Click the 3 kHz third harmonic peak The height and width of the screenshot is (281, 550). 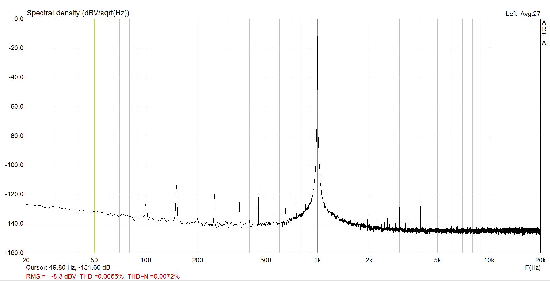[399, 162]
